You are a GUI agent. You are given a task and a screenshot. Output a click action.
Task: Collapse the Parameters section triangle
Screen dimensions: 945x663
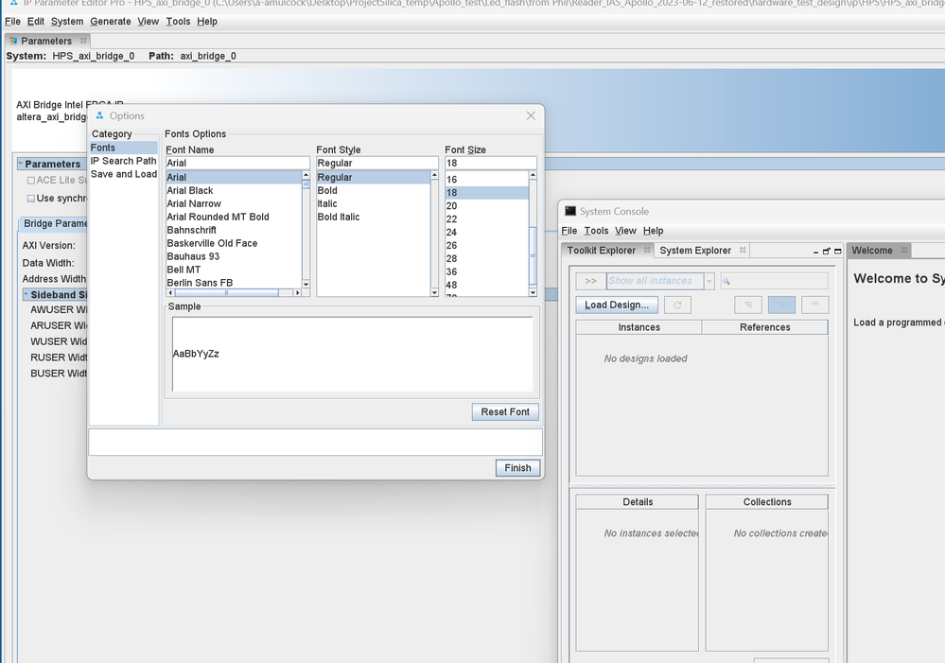20,165
